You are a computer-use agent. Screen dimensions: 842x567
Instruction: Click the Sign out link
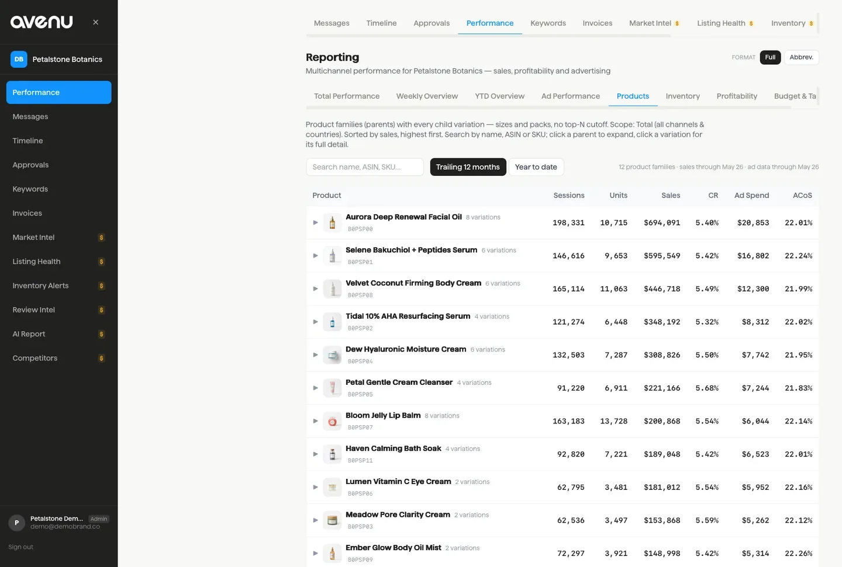pyautogui.click(x=20, y=547)
